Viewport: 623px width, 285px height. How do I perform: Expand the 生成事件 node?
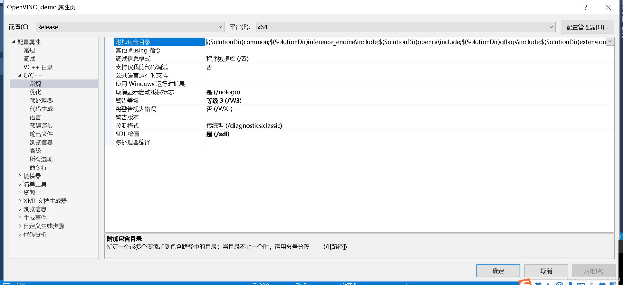coord(20,217)
